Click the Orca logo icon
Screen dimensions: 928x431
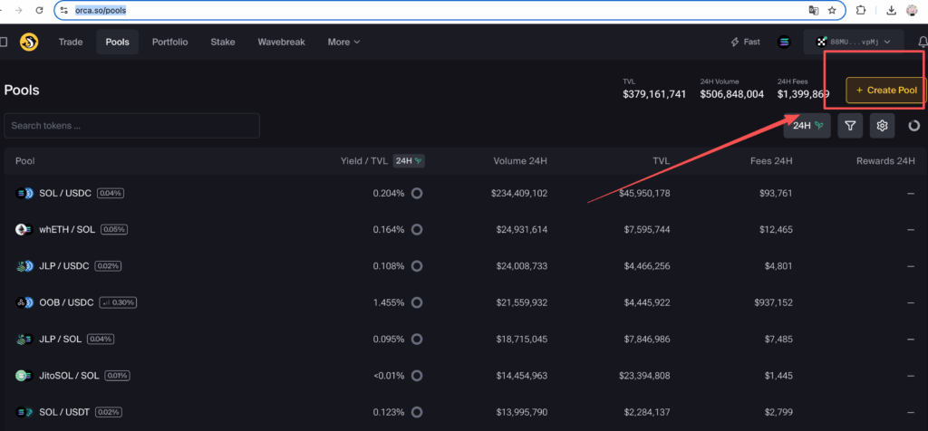point(29,42)
